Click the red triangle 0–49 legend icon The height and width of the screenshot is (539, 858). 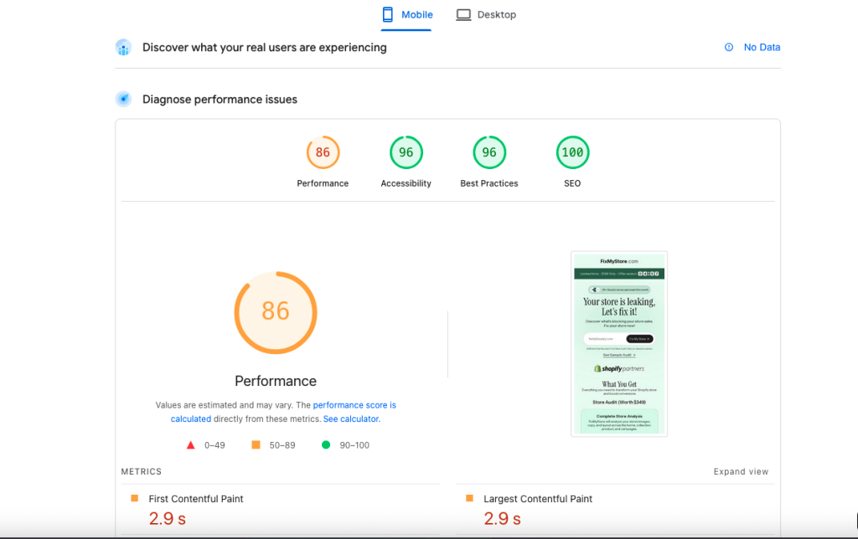click(x=191, y=445)
